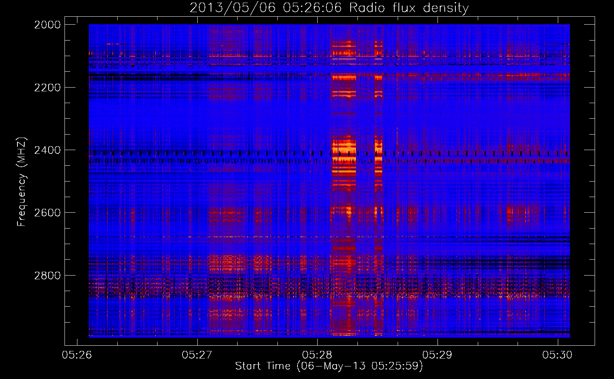Click the 05:29 time tick label
Image resolution: width=614 pixels, height=379 pixels.
point(438,355)
